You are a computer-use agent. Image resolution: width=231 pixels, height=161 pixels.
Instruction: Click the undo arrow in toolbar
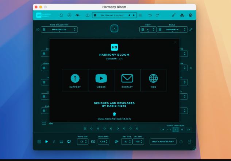pos(150,15)
